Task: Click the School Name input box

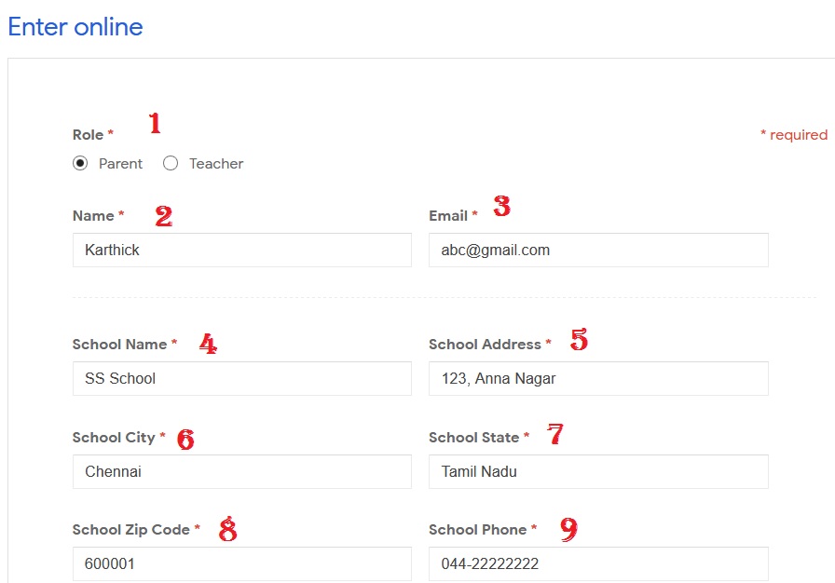Action: coord(241,379)
